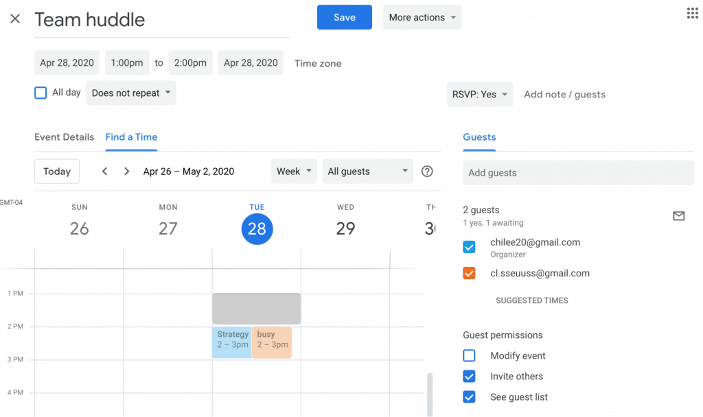Screen dimensions: 703x417
Task: Open the RSVP: Yes dropdown
Action: (480, 95)
